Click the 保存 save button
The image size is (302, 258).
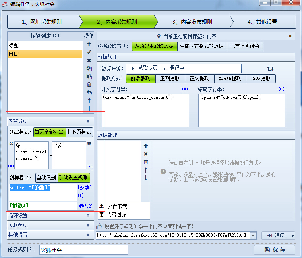click(x=275, y=250)
